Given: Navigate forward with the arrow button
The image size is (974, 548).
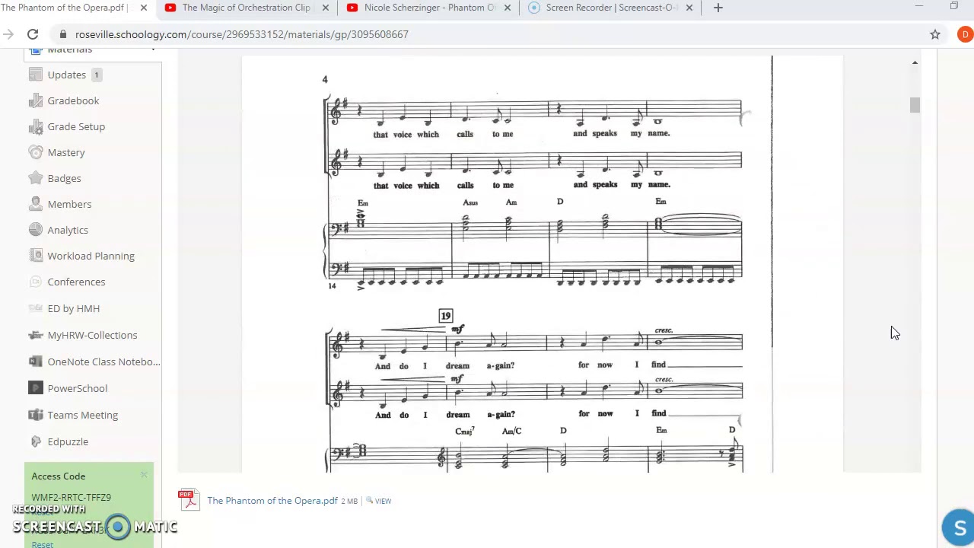Looking at the screenshot, I should 8,34.
